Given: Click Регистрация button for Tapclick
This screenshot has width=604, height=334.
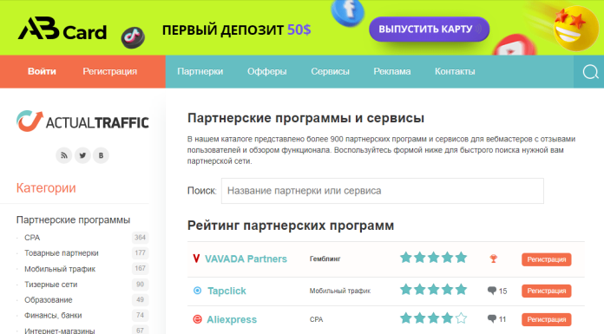Looking at the screenshot, I should (547, 291).
